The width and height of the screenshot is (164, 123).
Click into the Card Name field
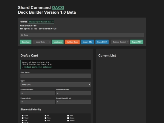point(56,76)
